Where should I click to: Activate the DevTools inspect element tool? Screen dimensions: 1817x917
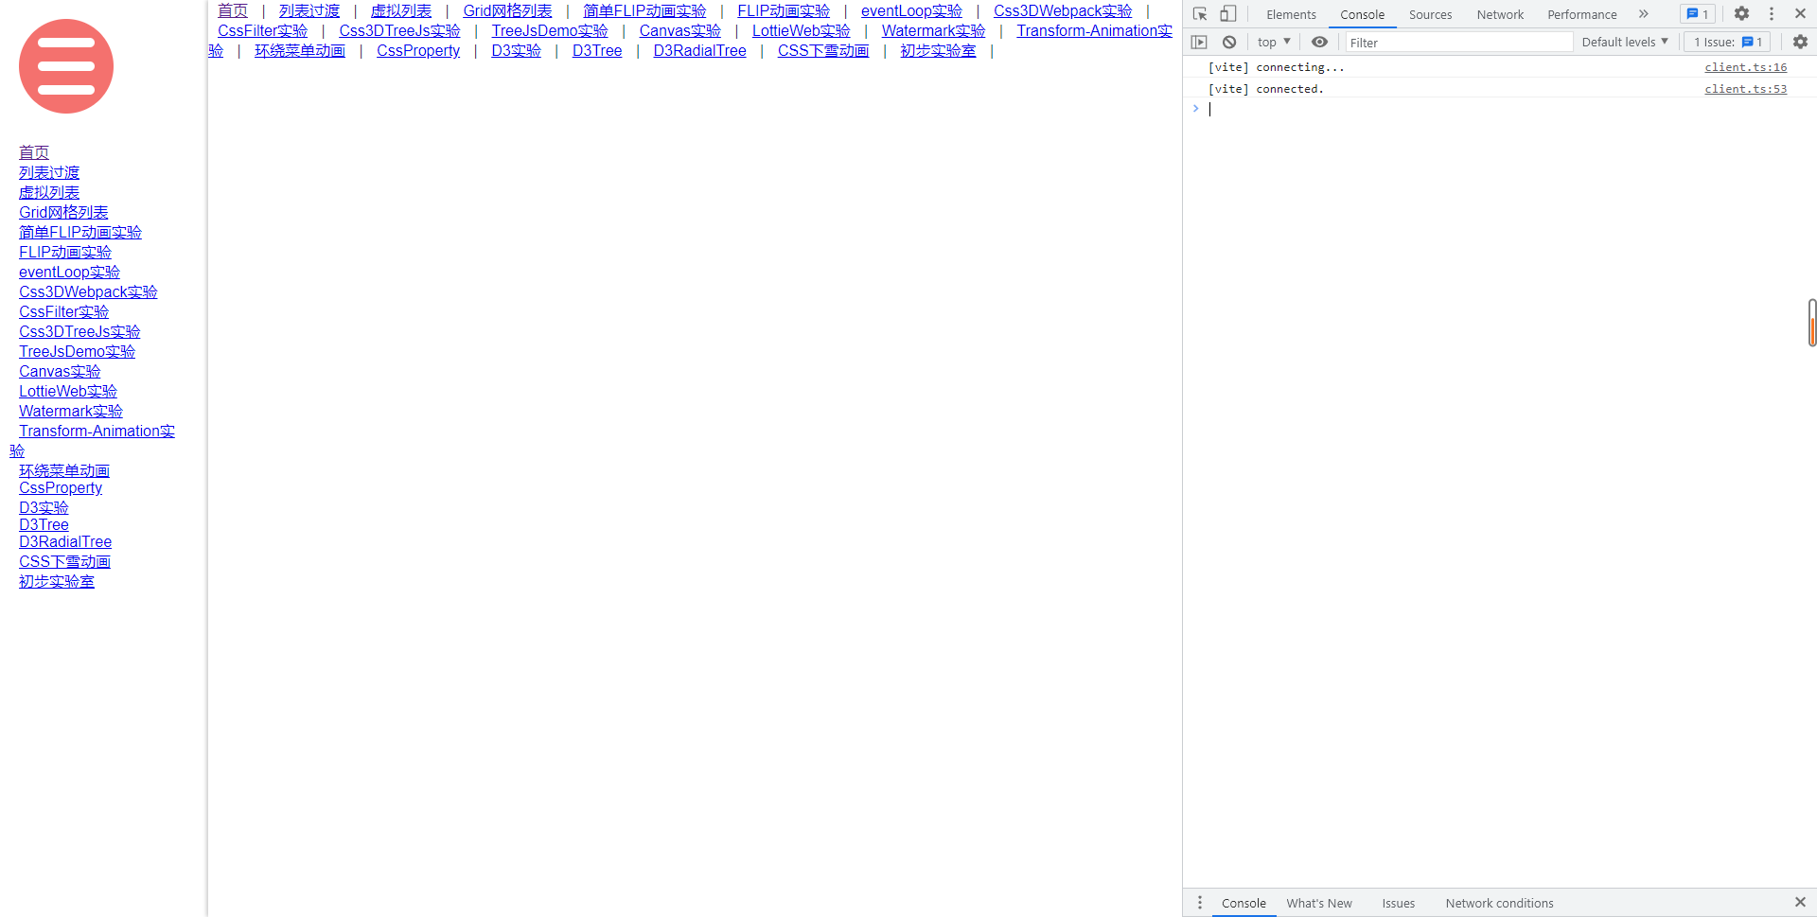[x=1200, y=14]
